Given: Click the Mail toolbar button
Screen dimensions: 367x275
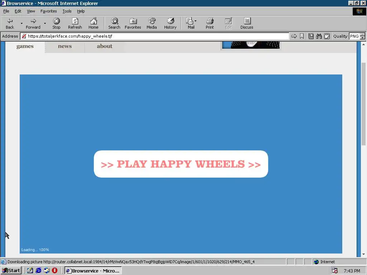Looking at the screenshot, I should (190, 23).
